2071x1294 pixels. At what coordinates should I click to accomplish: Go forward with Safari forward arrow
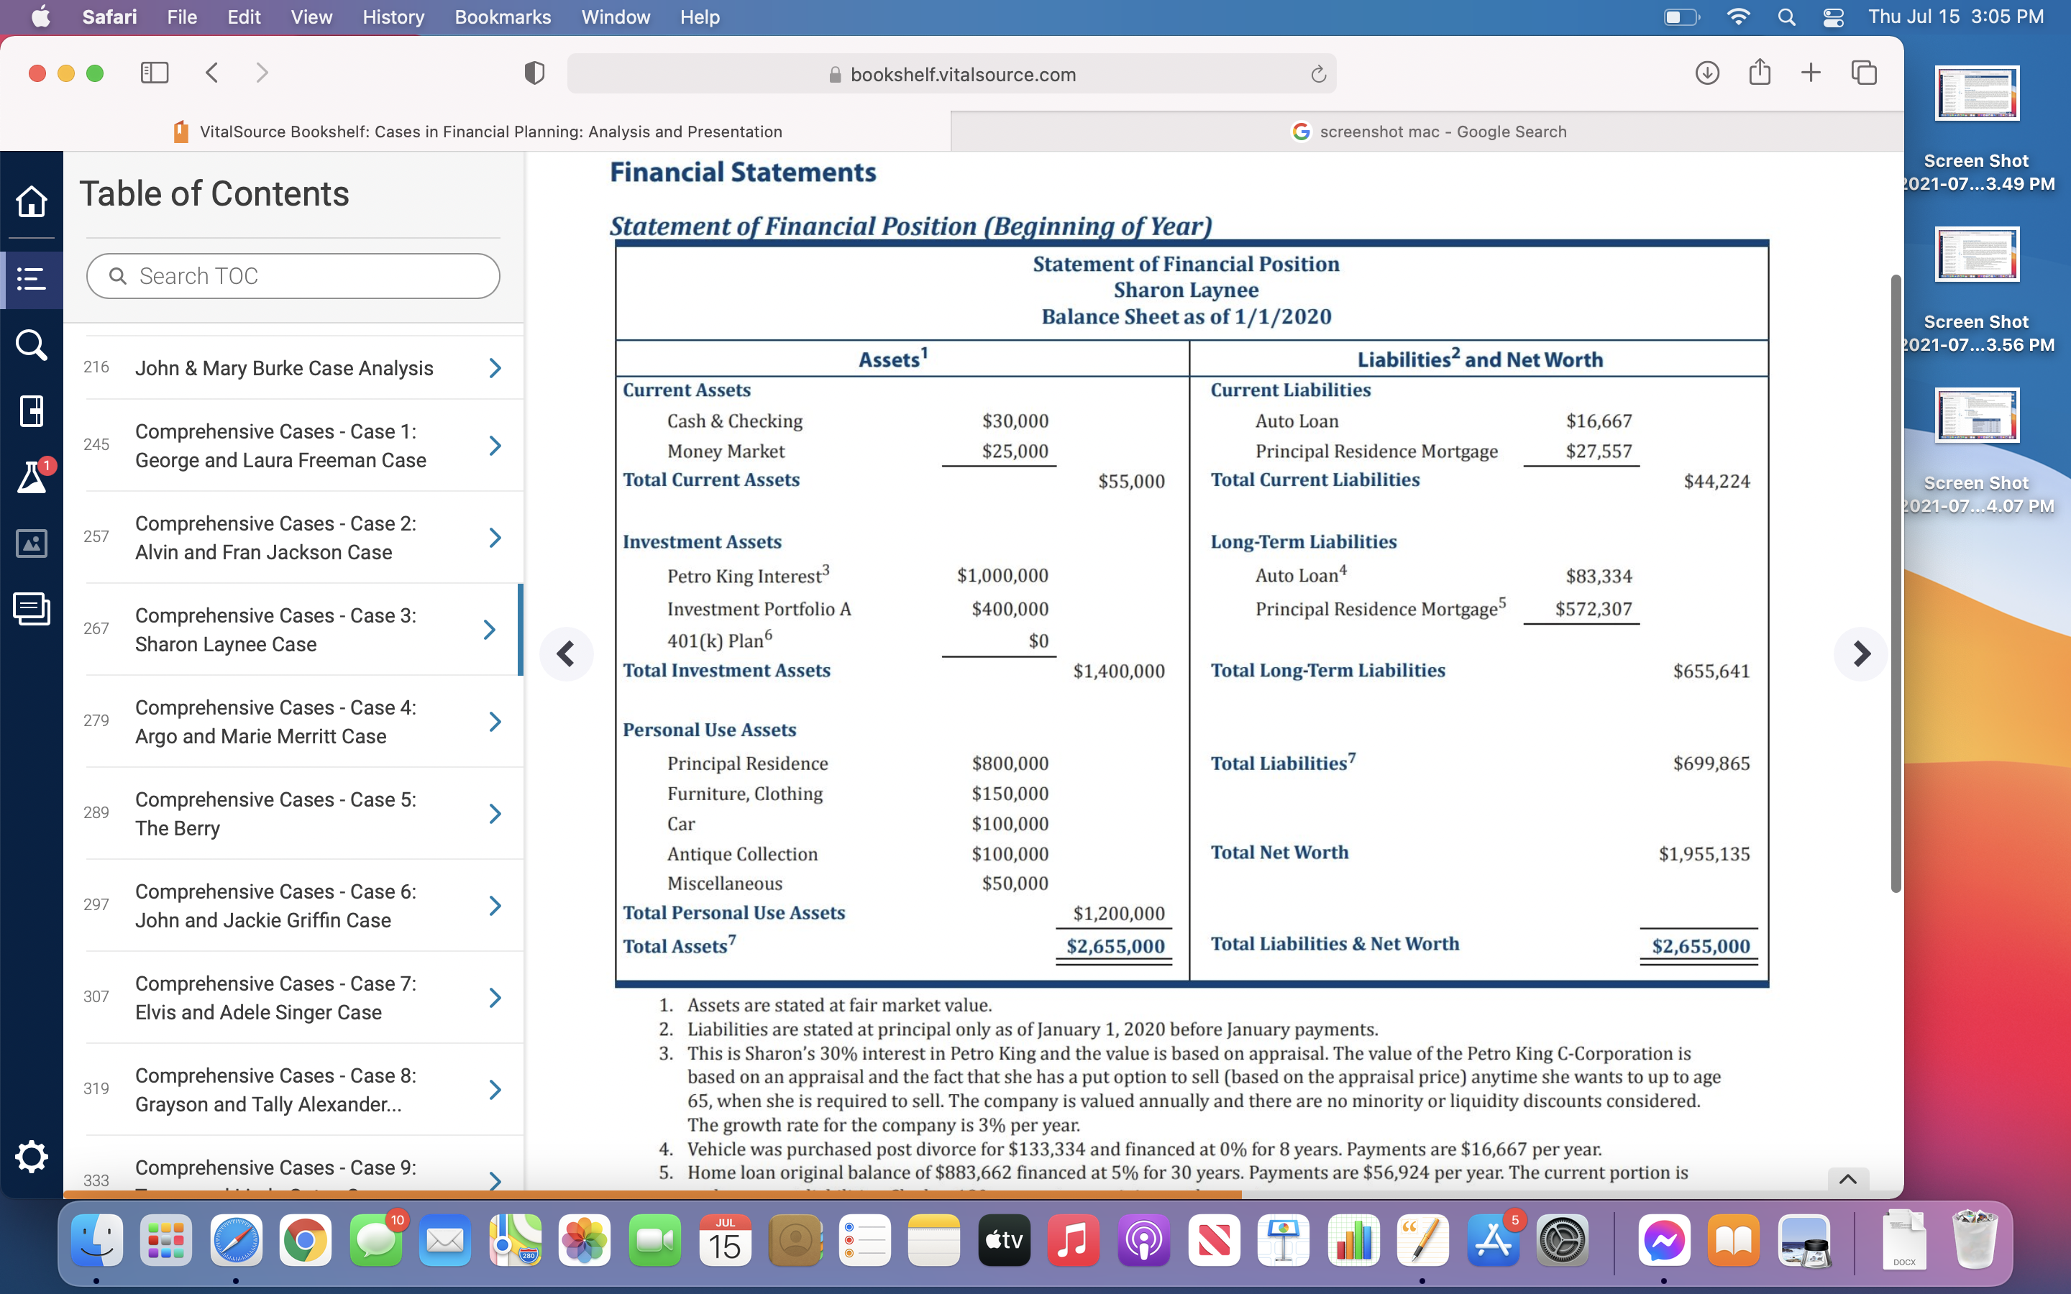(x=262, y=73)
